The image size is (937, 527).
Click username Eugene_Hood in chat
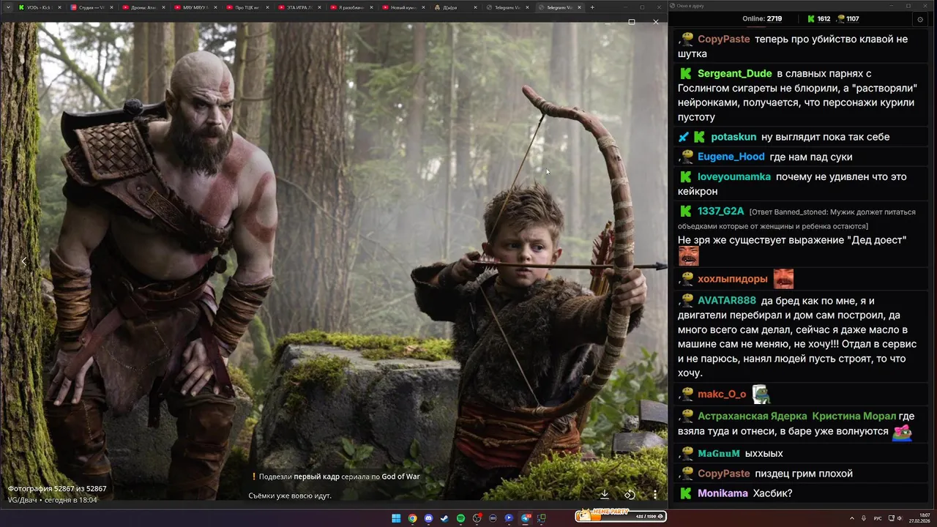tap(731, 157)
